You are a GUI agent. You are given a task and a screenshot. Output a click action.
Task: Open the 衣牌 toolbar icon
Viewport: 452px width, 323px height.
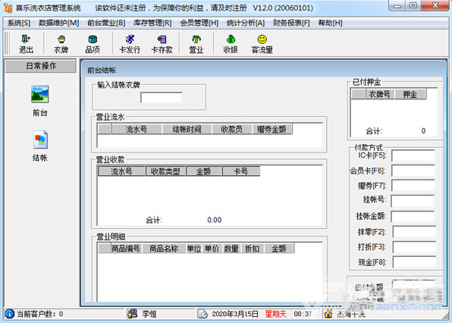click(x=61, y=43)
